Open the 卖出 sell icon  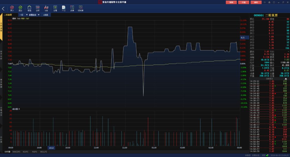20,9
